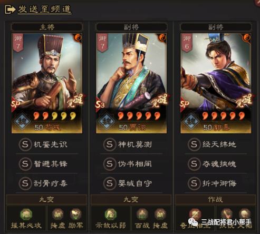Image resolution: width=260 pixels, height=234 pixels.
Task: Click the 掩虚 icon under 荀彧
Action: [57, 214]
